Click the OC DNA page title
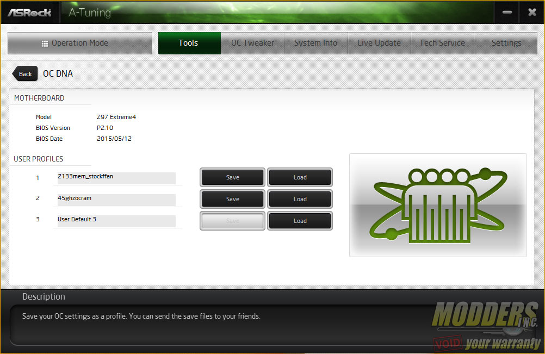The image size is (545, 354). [x=58, y=73]
